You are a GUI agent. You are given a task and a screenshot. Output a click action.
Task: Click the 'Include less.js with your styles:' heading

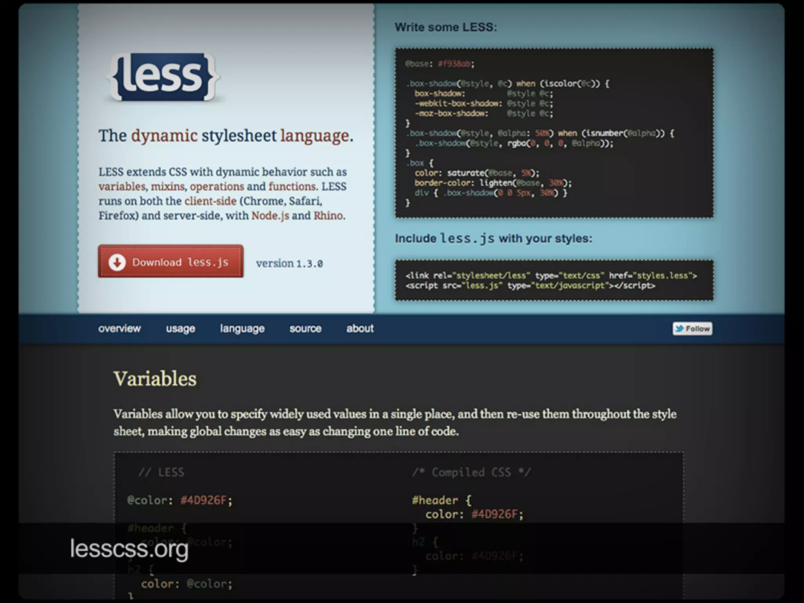tap(493, 238)
